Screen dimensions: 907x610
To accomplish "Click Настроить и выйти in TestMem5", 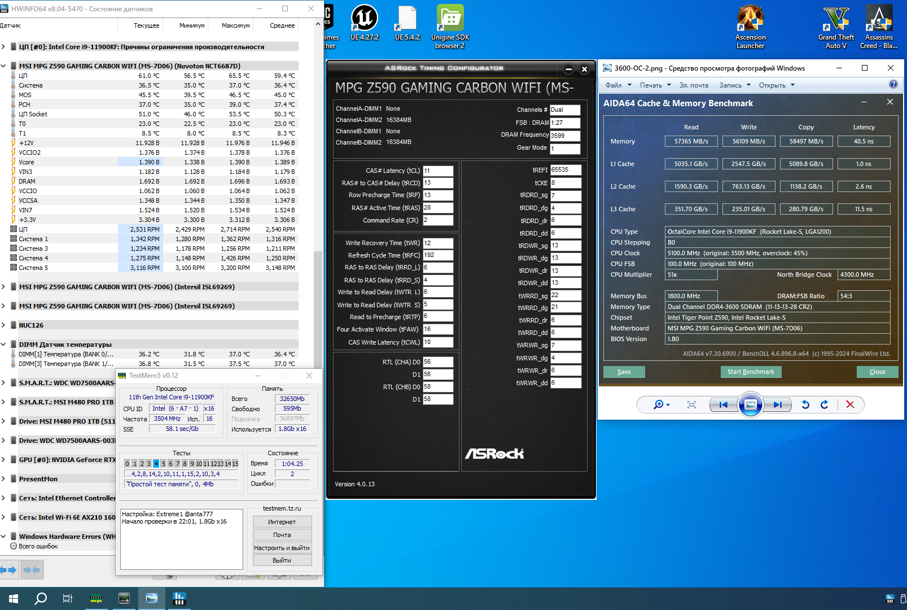I will 282,548.
